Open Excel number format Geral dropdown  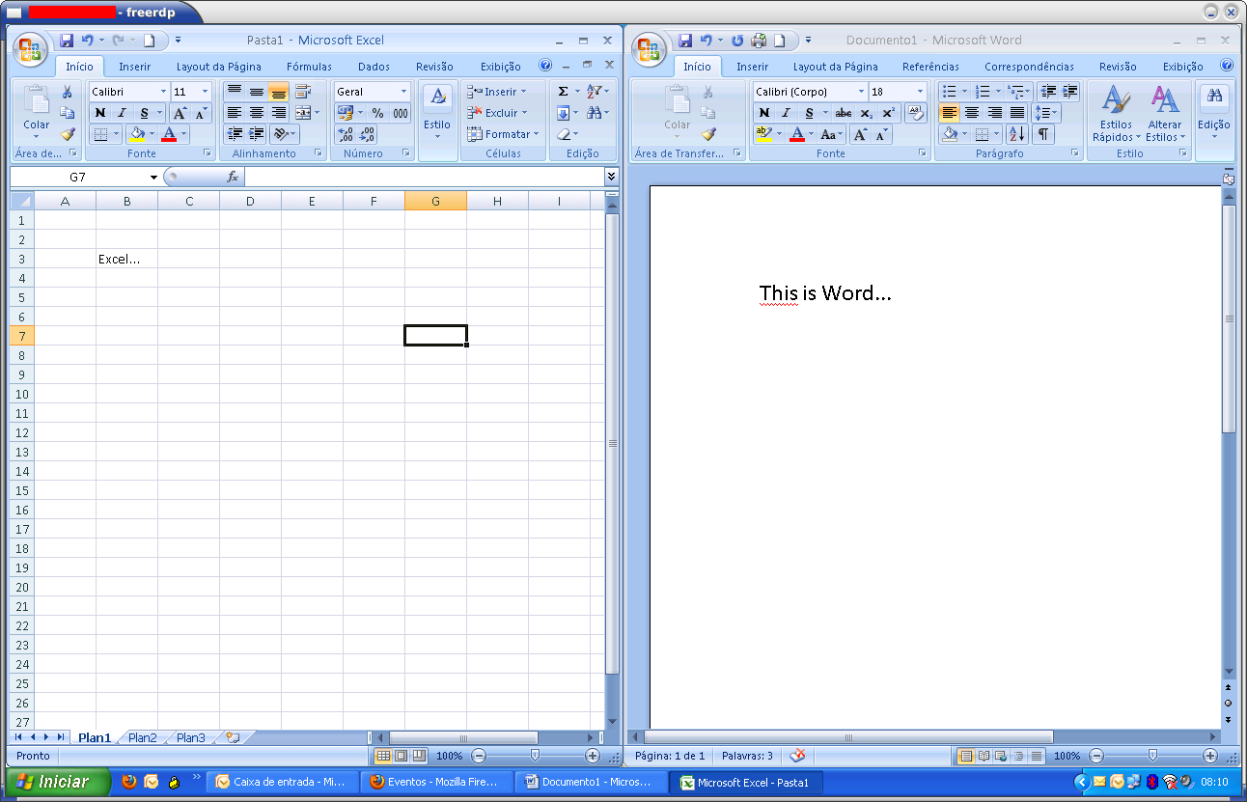403,92
